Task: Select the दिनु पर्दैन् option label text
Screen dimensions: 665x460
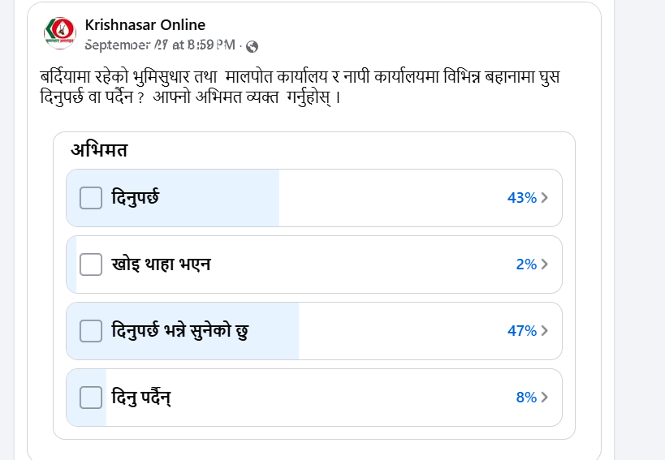Action: tap(142, 398)
